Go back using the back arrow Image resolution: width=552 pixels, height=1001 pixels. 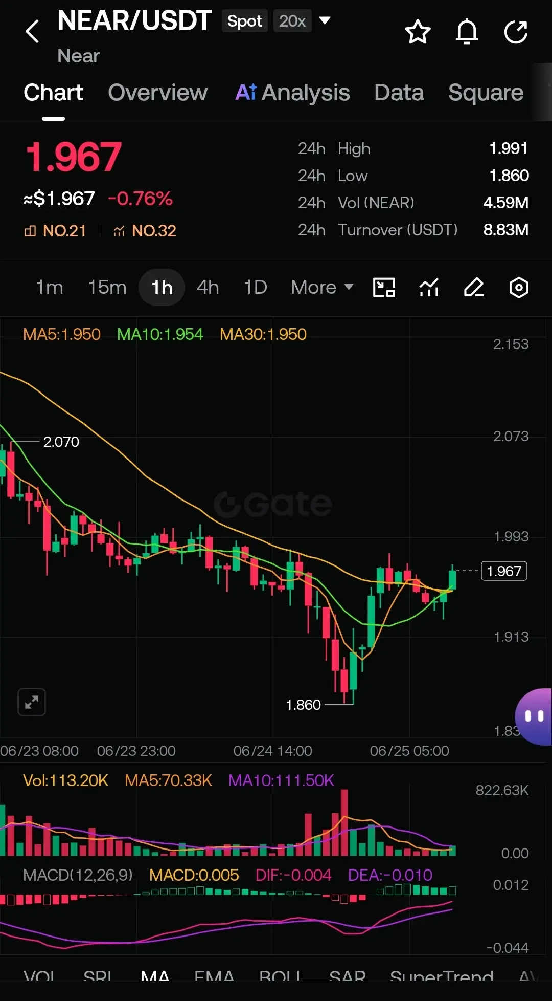coord(33,32)
